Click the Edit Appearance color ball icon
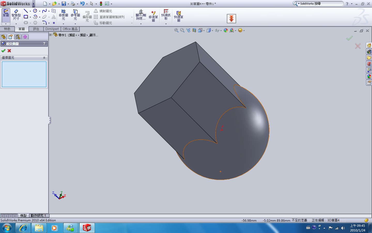Screen dimensions: 372x233 [x=226, y=30]
